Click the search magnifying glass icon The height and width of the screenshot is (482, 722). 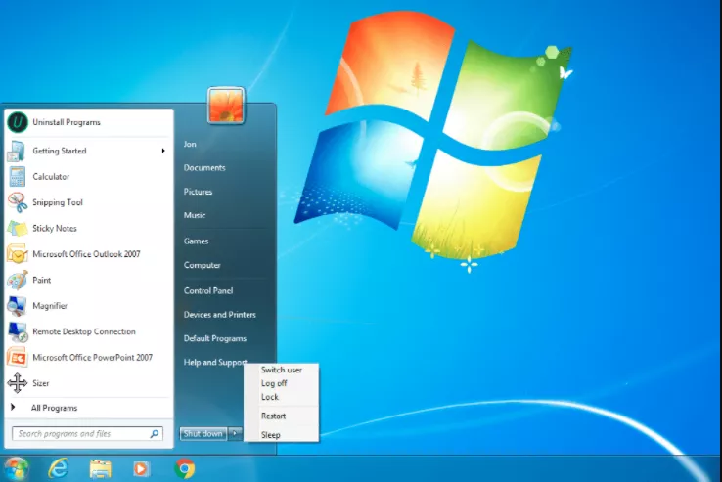155,434
